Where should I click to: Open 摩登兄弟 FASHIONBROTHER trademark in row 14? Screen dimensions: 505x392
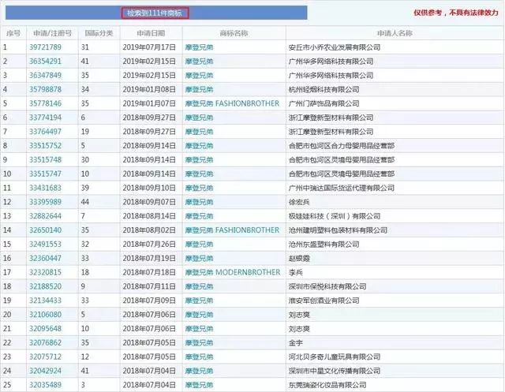tap(232, 230)
